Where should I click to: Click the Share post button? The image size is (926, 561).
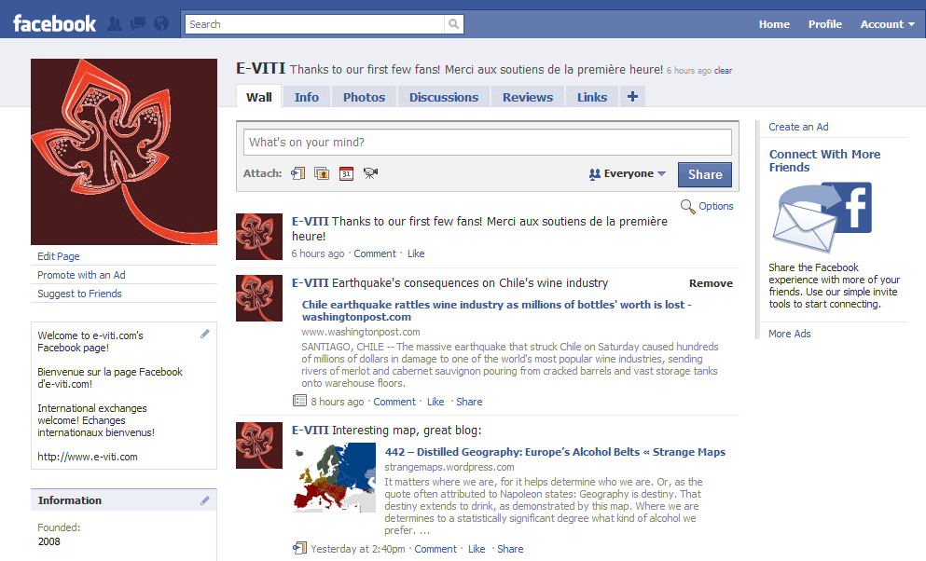[705, 174]
